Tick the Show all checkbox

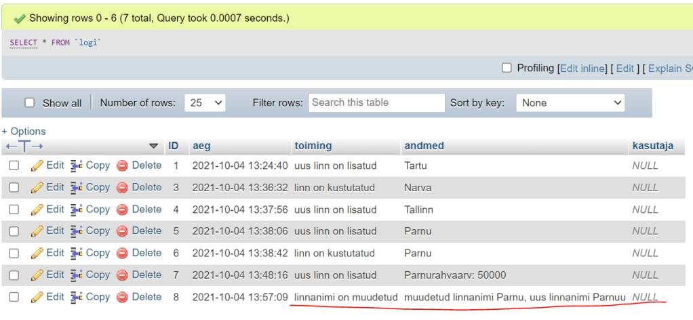[29, 103]
